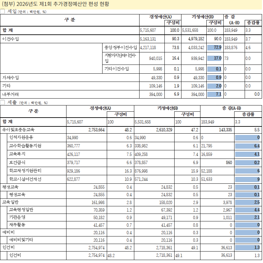Select highlighted 72.9 cell in 세입 table
Screen dimensions: 263x263
coord(214,47)
